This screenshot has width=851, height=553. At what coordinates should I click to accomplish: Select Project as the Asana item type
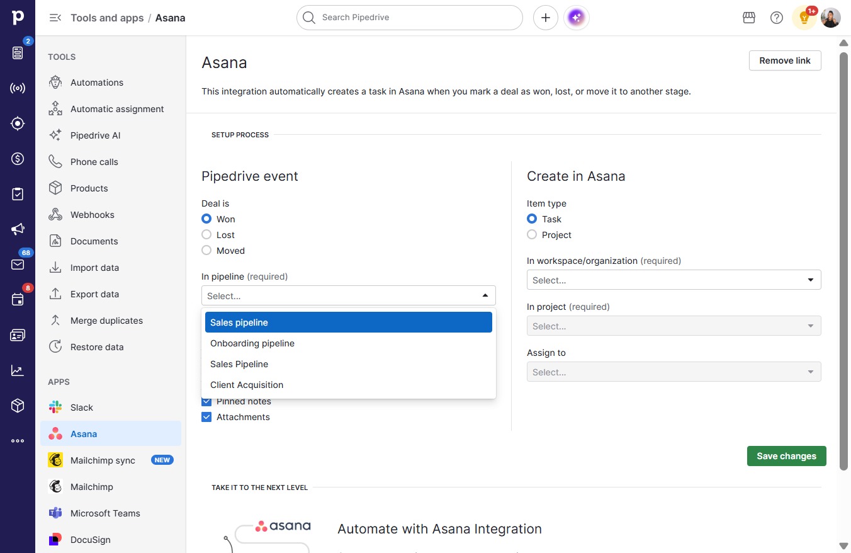pyautogui.click(x=532, y=235)
